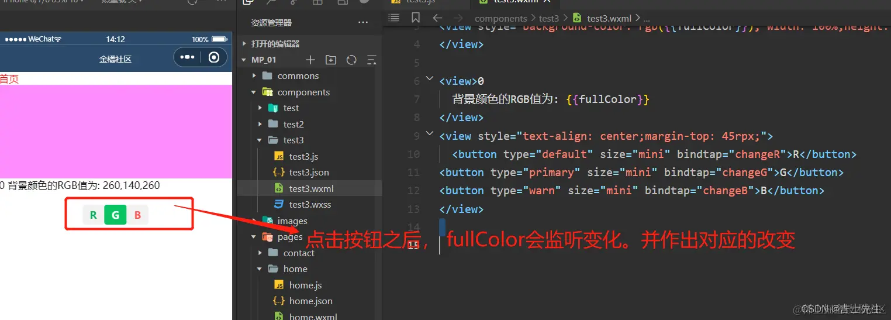Fold the code block at line 6
The image size is (891, 320).
pos(430,78)
